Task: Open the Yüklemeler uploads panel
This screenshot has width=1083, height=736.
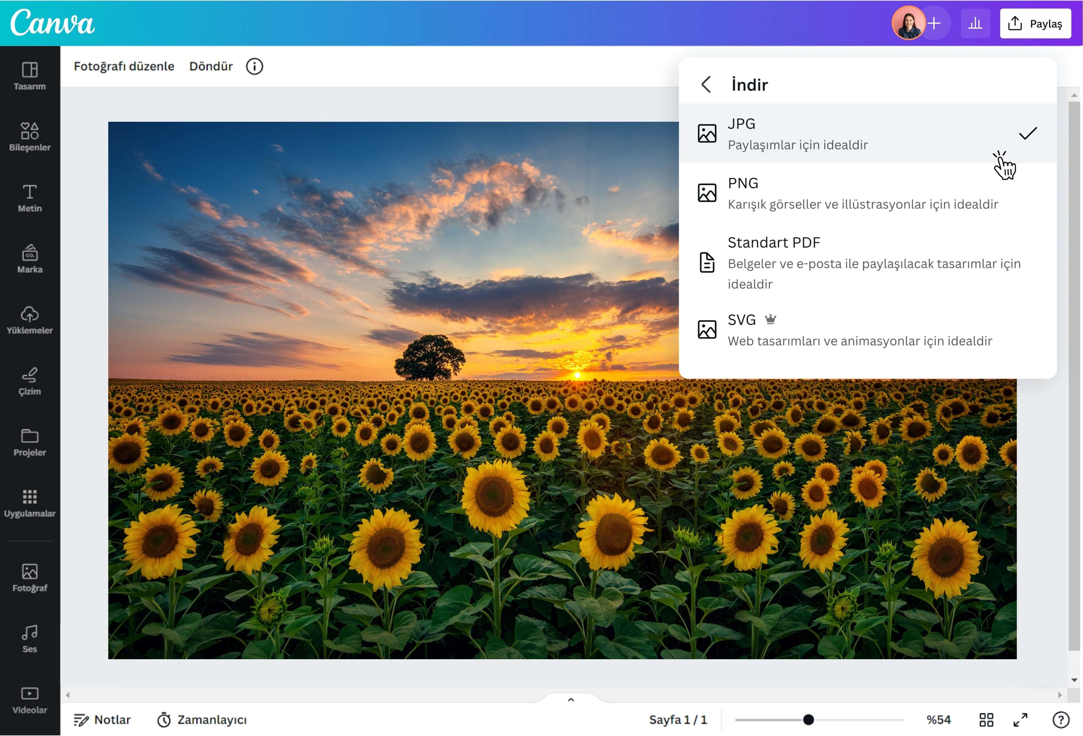Action: tap(30, 320)
